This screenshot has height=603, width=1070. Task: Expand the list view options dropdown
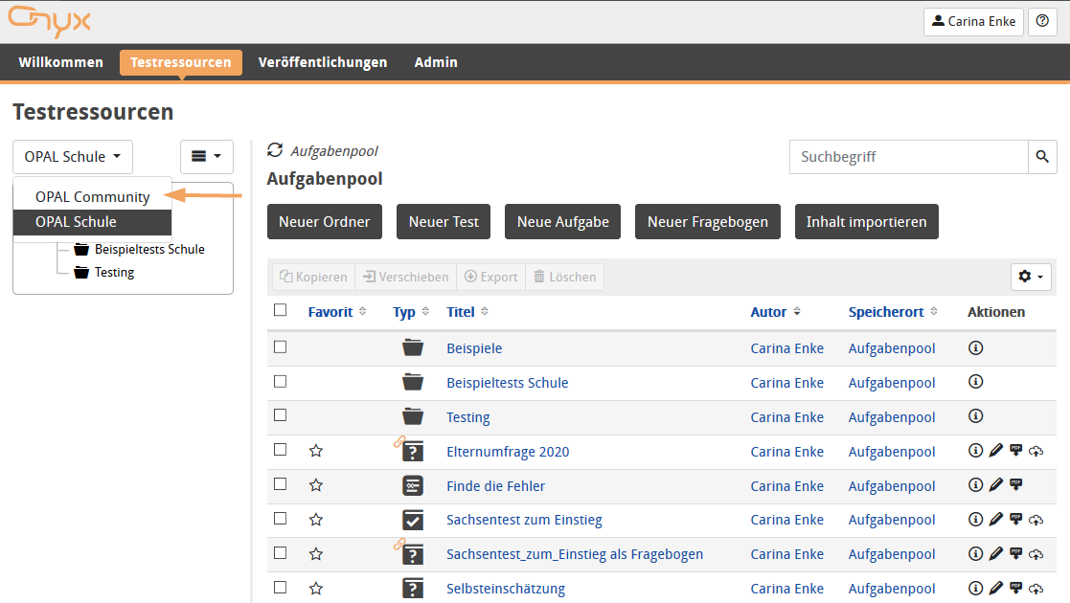point(206,157)
